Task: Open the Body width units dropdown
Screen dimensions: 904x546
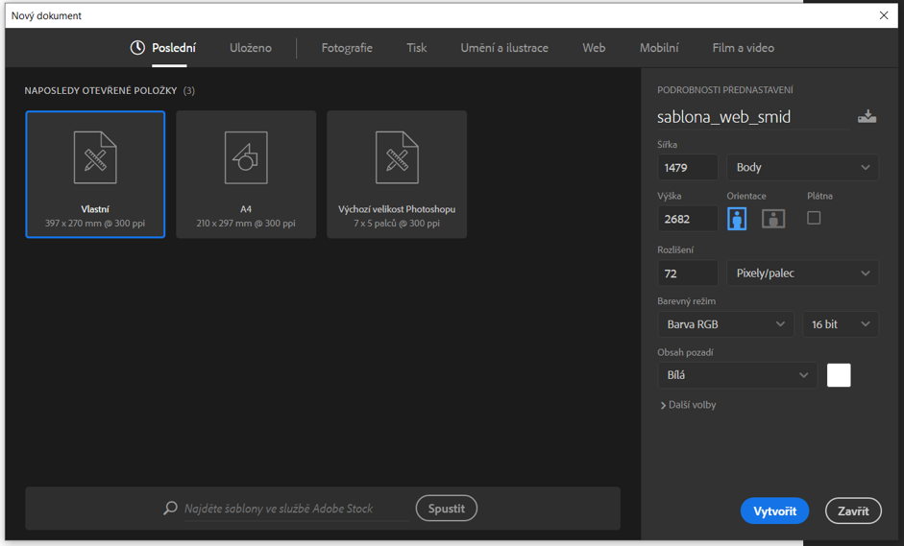Action: 802,167
